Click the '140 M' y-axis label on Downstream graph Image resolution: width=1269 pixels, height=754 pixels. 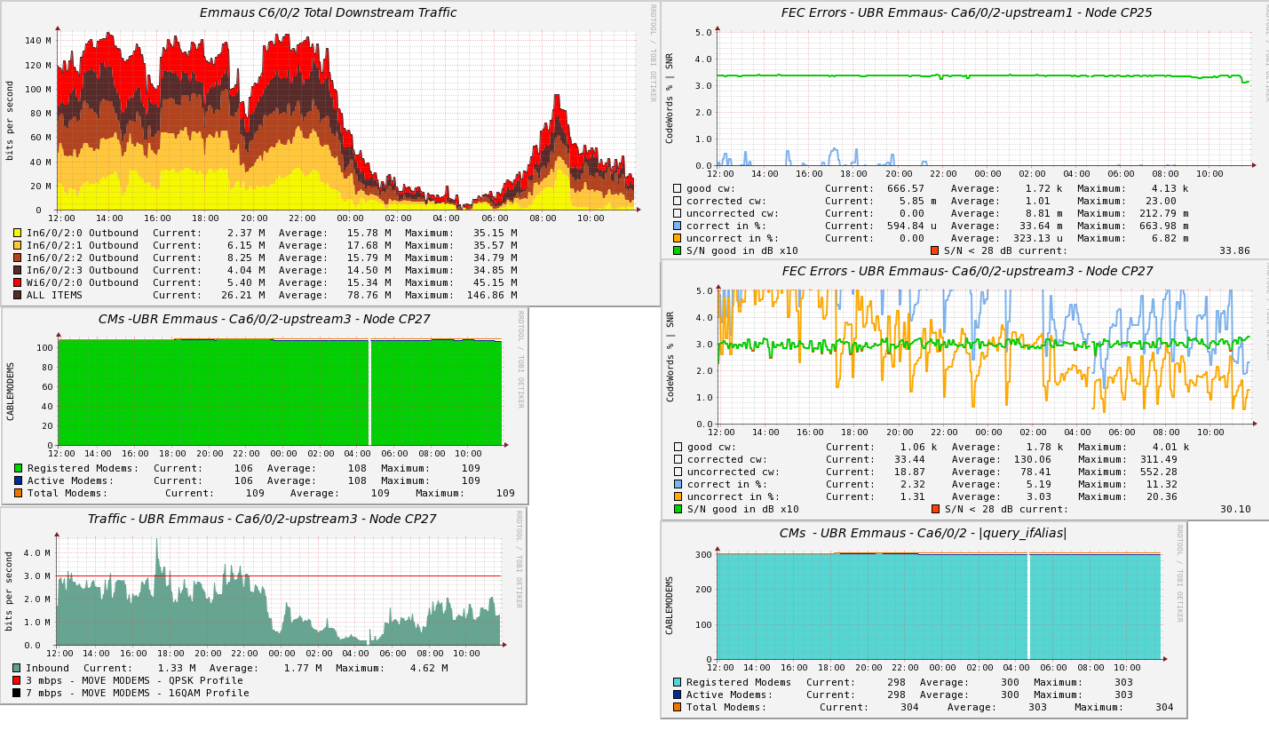pyautogui.click(x=38, y=41)
